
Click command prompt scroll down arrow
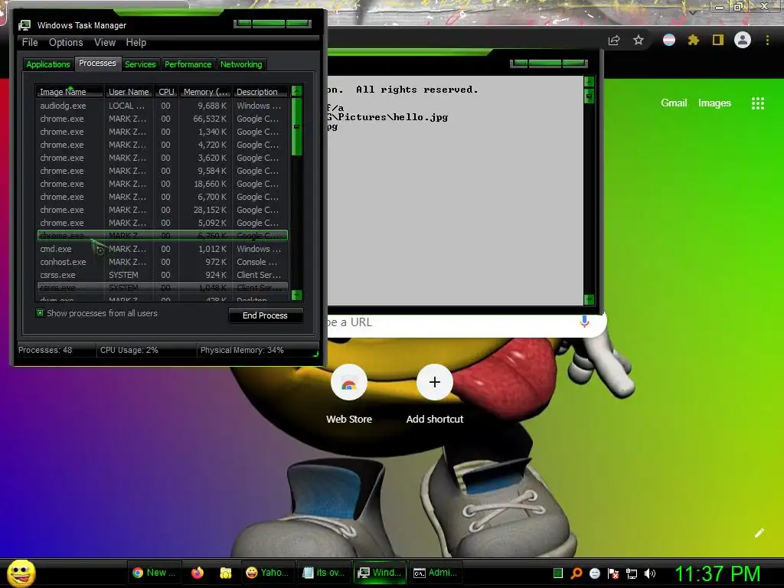pos(589,299)
